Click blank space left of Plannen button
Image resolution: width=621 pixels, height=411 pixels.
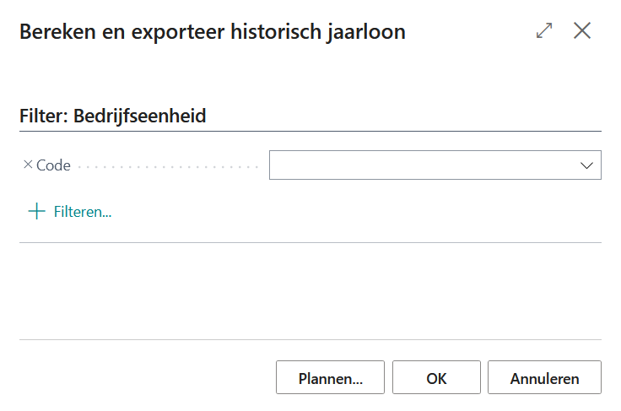click(x=143, y=379)
